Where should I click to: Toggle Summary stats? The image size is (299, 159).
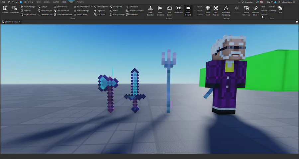pos(272,11)
